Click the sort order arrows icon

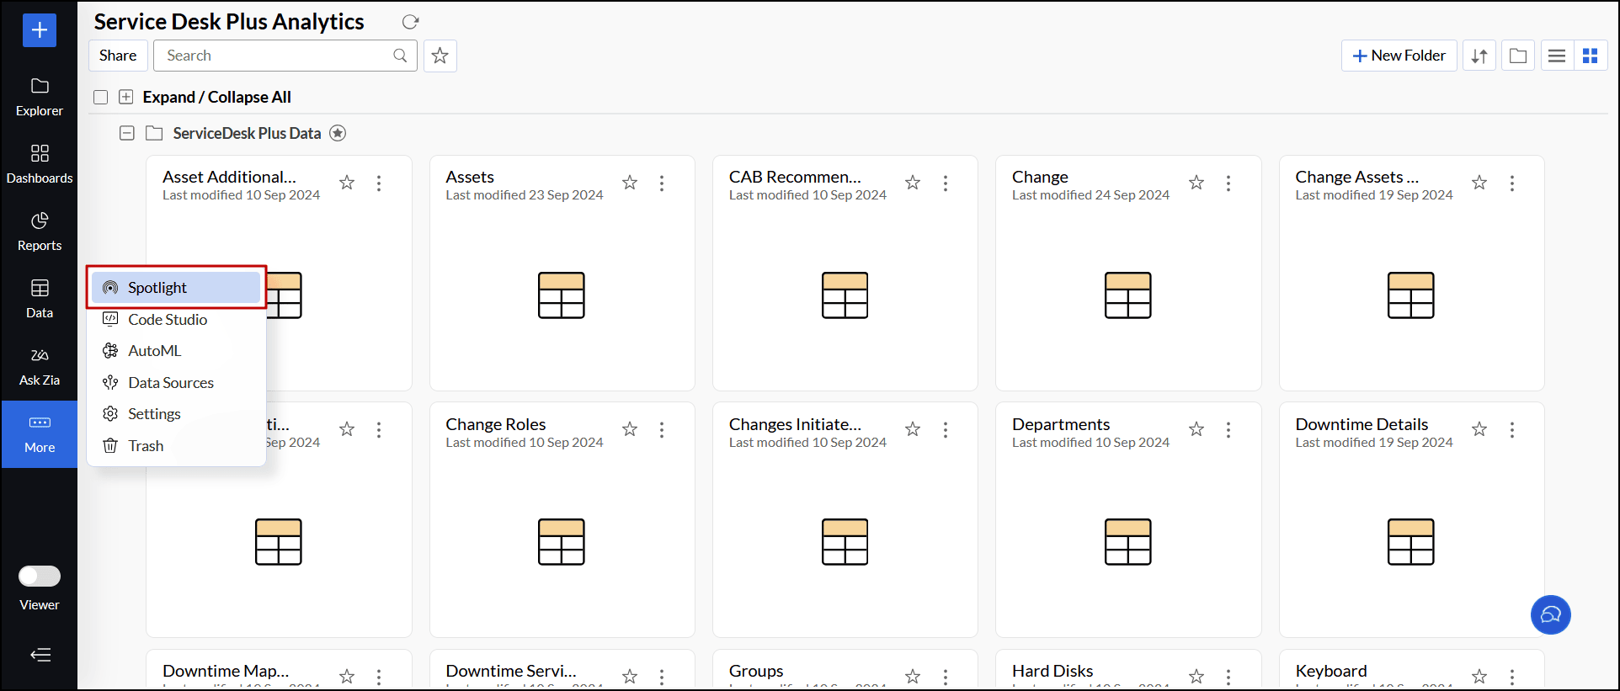coord(1479,56)
